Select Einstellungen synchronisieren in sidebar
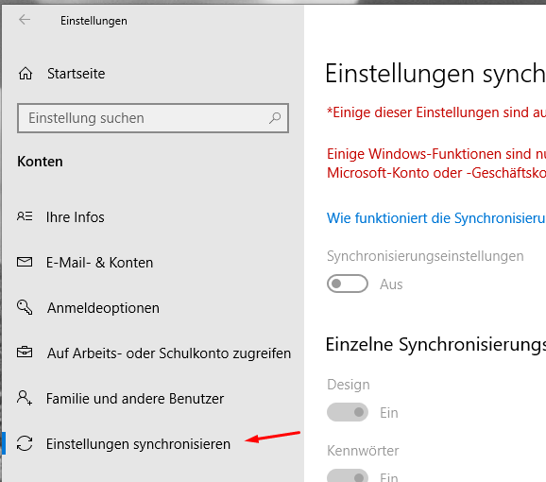This screenshot has width=546, height=482. 138,444
